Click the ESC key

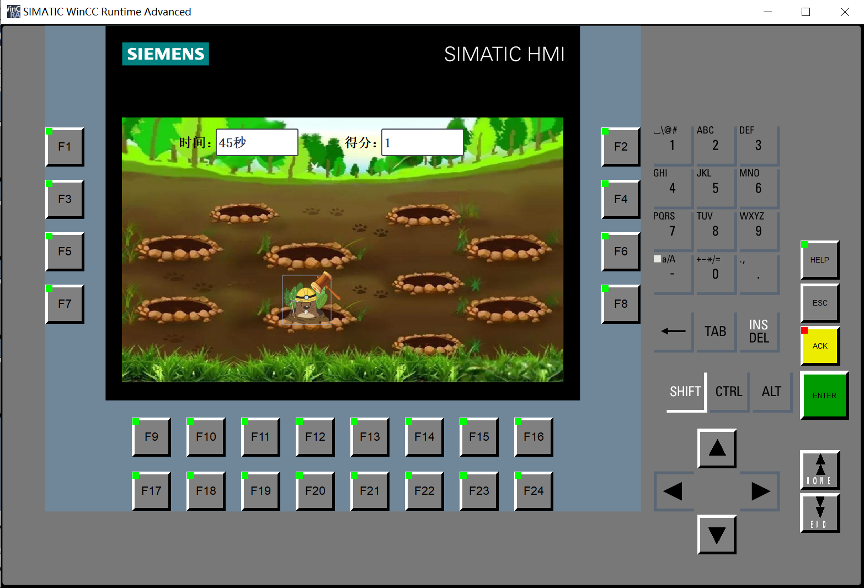[x=820, y=303]
